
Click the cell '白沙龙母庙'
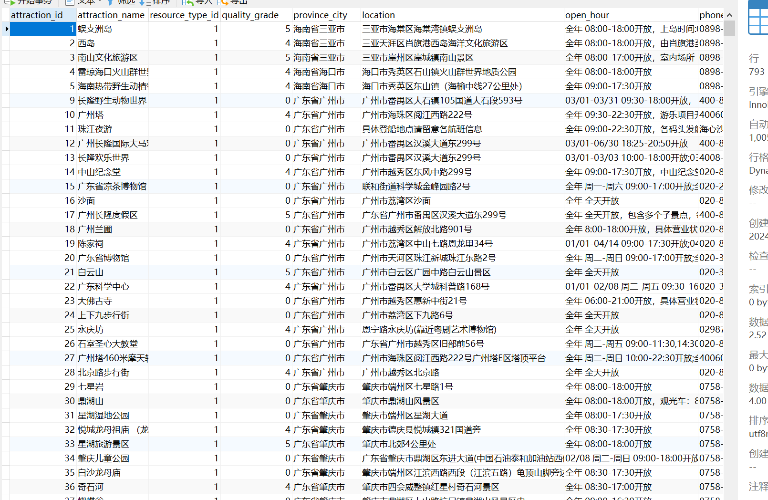pyautogui.click(x=112, y=473)
